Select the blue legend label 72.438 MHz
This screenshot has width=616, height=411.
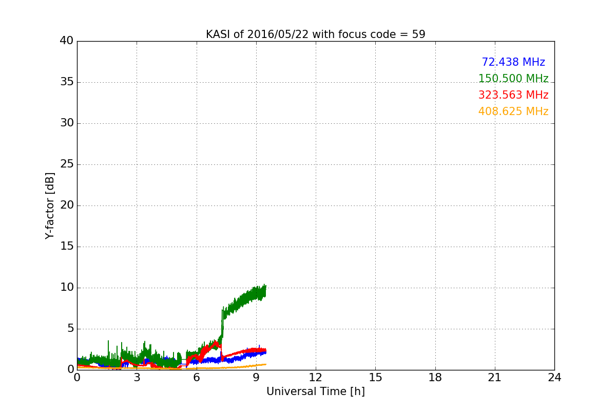pyautogui.click(x=513, y=62)
